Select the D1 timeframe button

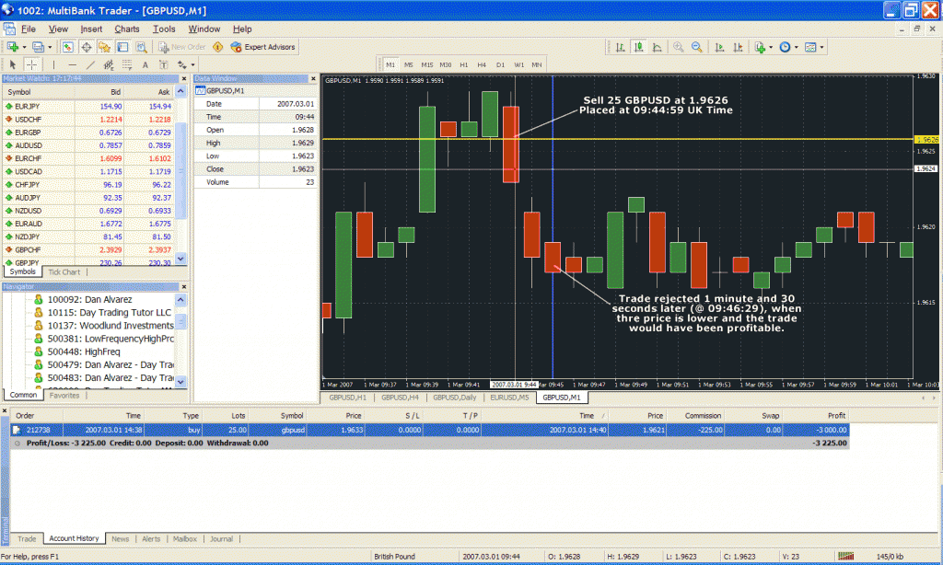coord(500,64)
